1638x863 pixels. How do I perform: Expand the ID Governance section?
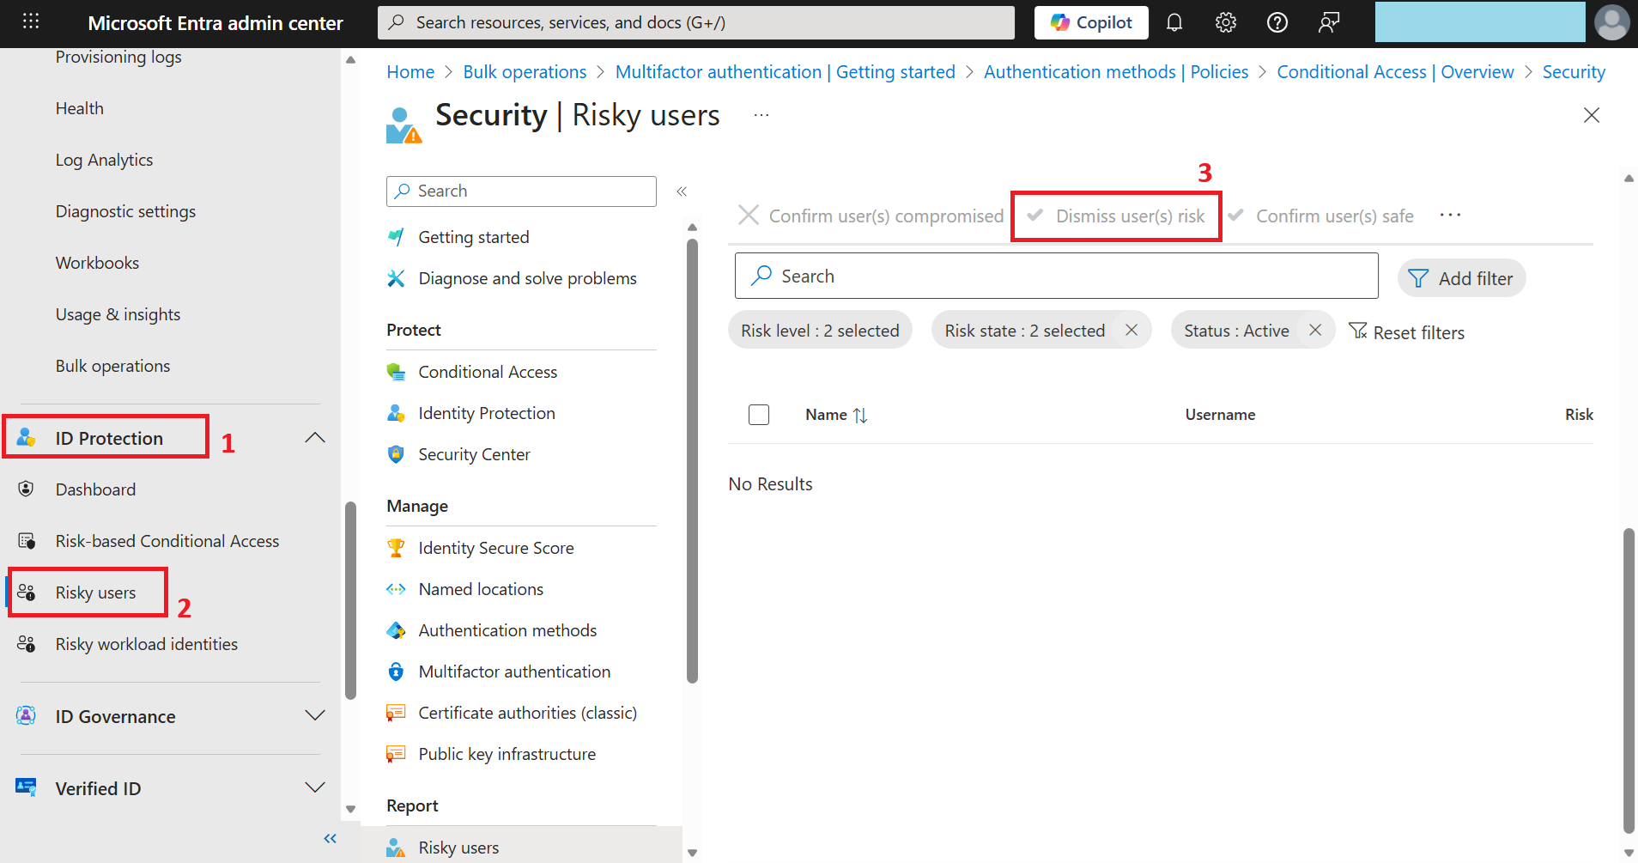click(315, 715)
